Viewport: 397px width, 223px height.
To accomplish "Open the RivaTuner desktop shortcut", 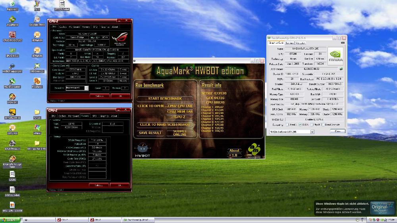I will pos(37,83).
